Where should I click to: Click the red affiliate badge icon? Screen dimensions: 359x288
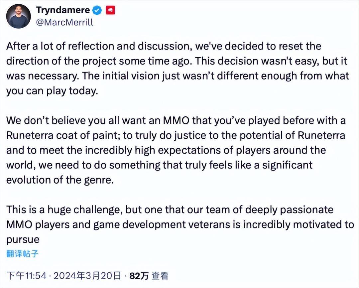click(110, 10)
